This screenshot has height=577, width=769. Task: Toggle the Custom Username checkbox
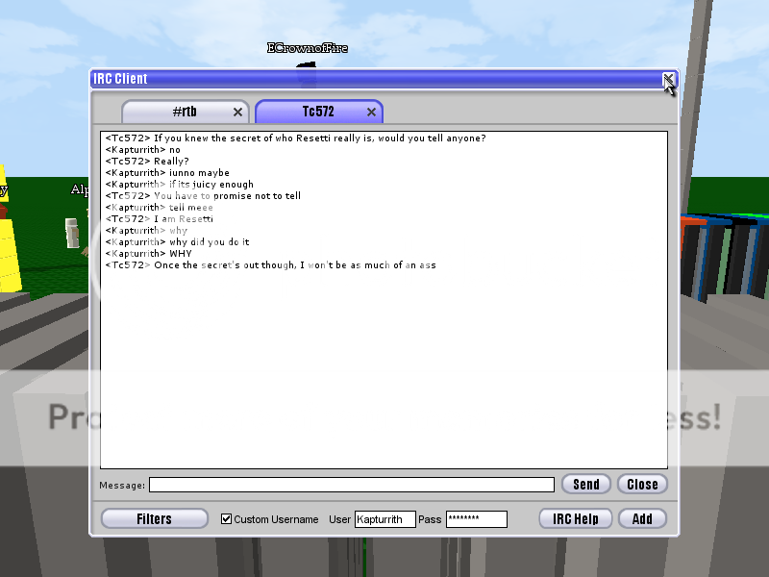tap(226, 519)
